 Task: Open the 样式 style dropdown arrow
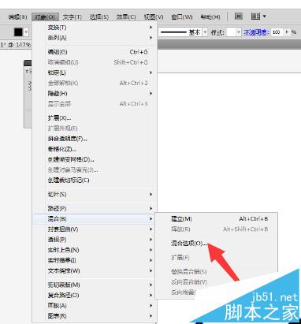tap(239, 32)
